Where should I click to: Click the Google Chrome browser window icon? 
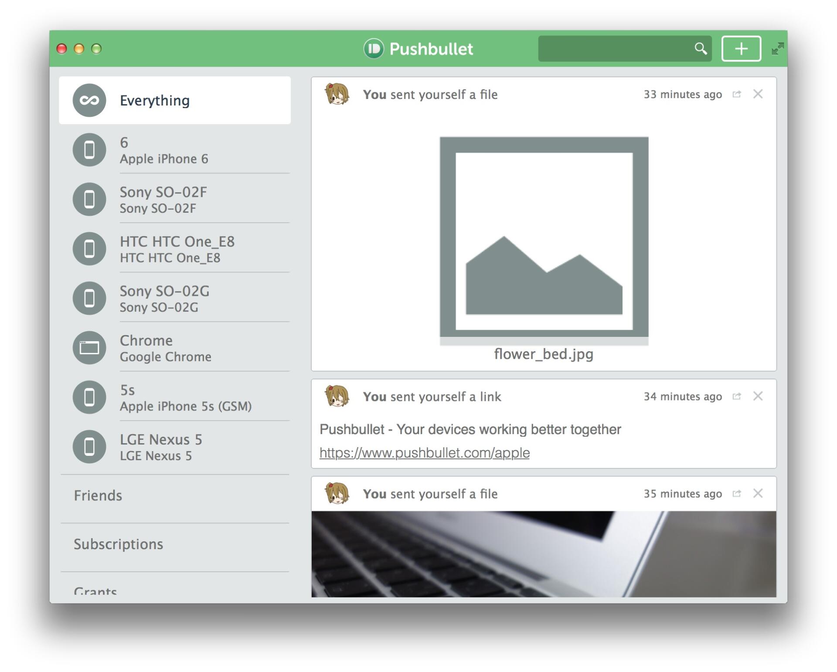89,348
